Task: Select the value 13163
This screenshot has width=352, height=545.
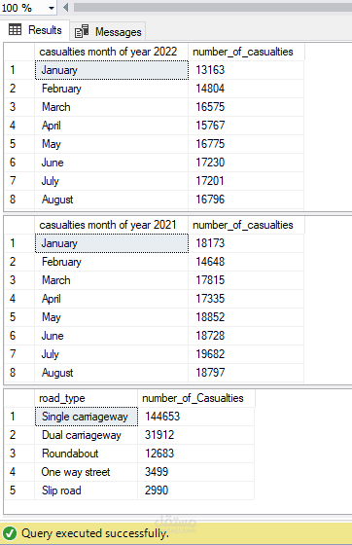Action: (x=246, y=70)
